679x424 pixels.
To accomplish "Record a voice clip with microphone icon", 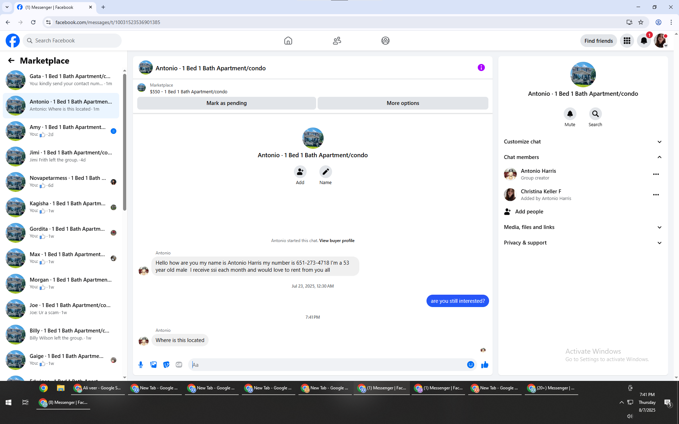I will (x=141, y=365).
